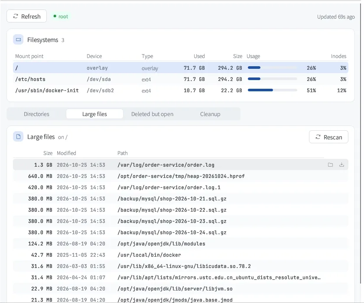
Task: Select shop-2026-10-21.sql.gz backup row
Action: [x=181, y=199]
